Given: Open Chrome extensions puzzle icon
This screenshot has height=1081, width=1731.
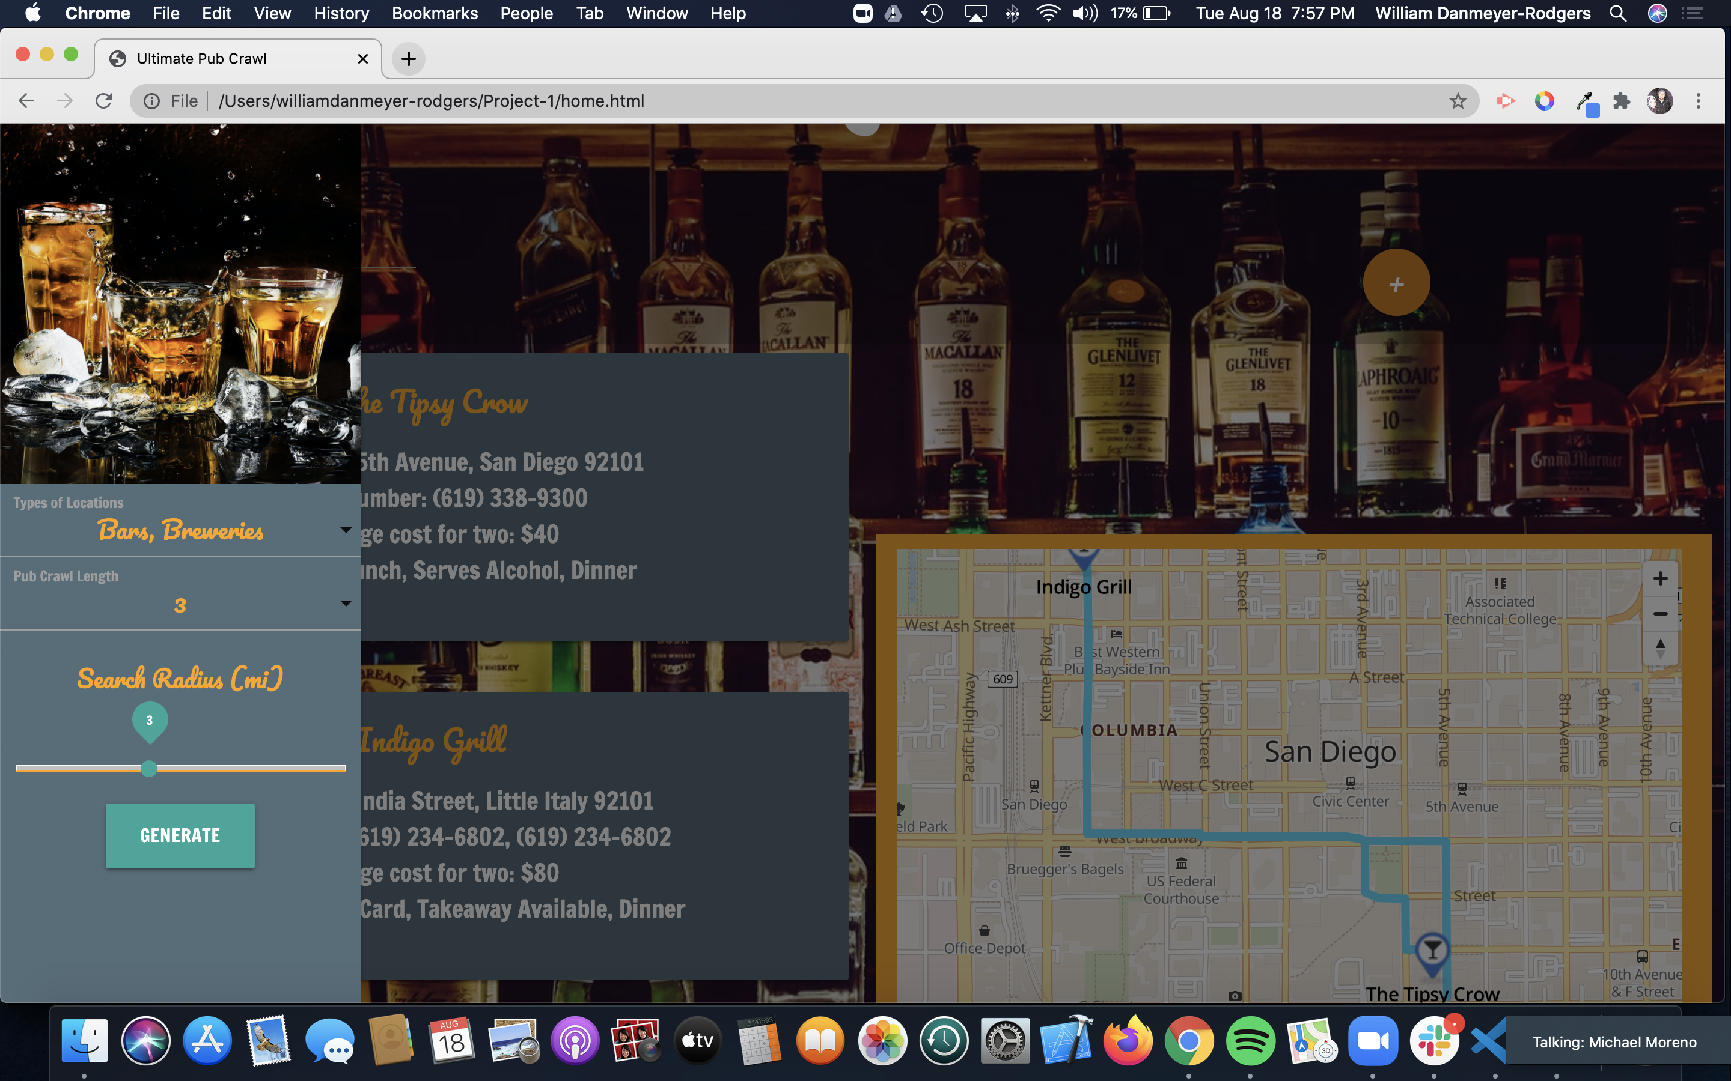Looking at the screenshot, I should point(1621,101).
